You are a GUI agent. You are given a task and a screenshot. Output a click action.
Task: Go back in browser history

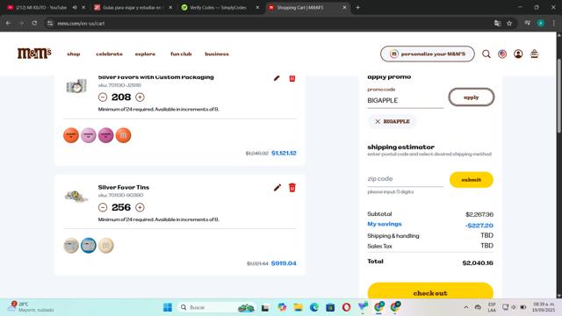(x=8, y=24)
